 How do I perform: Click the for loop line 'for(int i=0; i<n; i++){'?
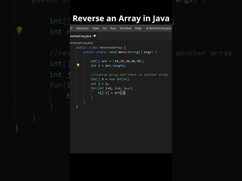[112, 88]
